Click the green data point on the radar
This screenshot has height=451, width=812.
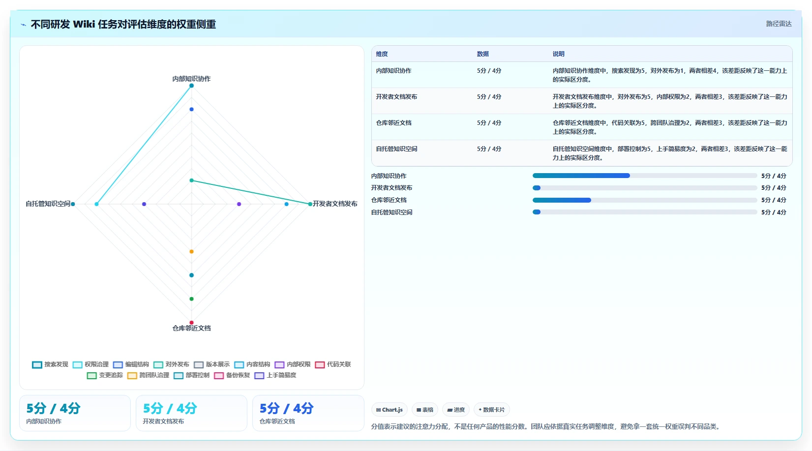[x=191, y=299]
